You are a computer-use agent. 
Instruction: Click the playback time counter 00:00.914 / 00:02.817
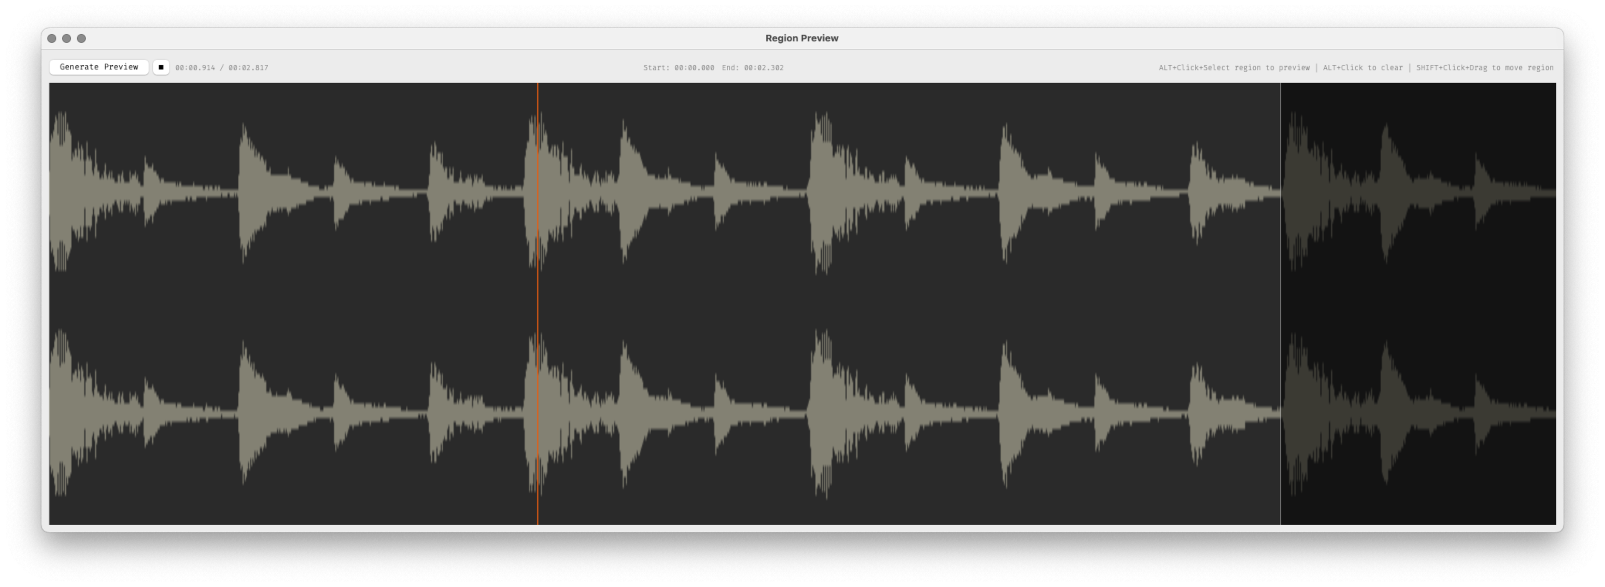coord(222,68)
